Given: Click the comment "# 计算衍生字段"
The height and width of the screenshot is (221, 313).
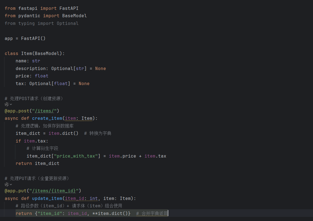Looking at the screenshot, I should pos(42,149).
